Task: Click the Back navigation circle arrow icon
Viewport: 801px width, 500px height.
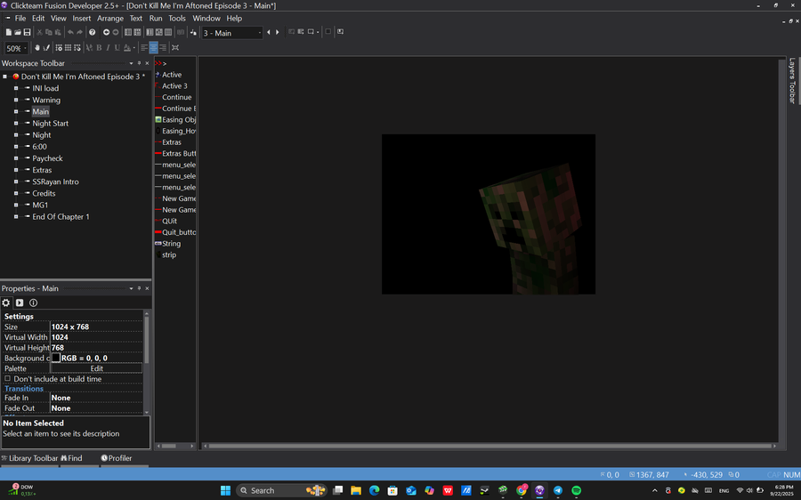Action: 106,32
